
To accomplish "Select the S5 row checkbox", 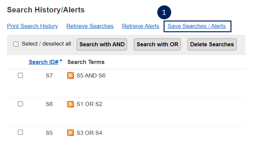I will [20, 132].
